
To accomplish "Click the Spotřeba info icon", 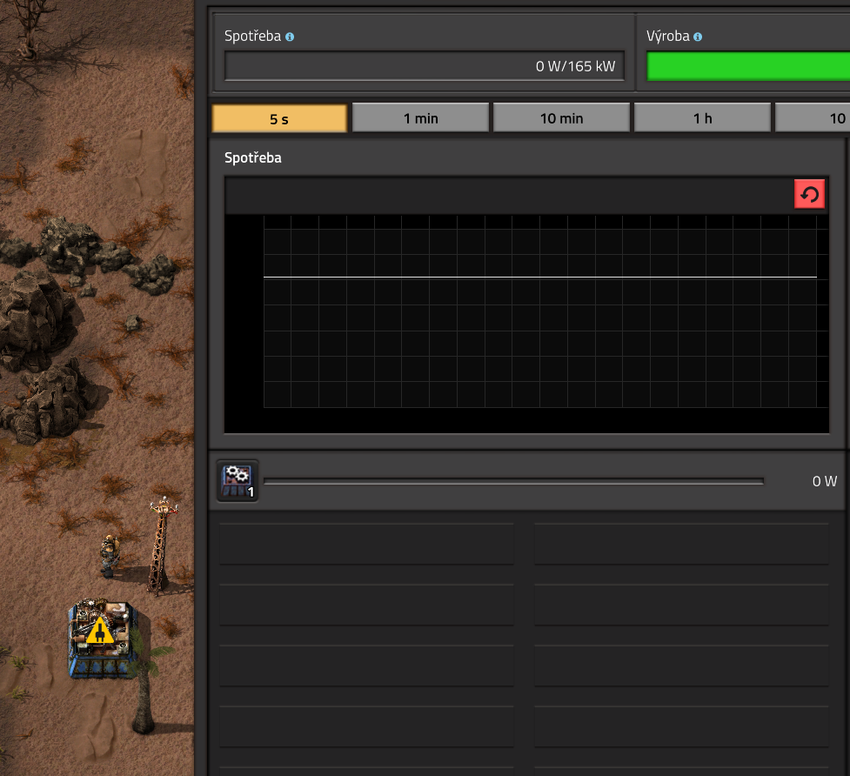I will click(290, 37).
